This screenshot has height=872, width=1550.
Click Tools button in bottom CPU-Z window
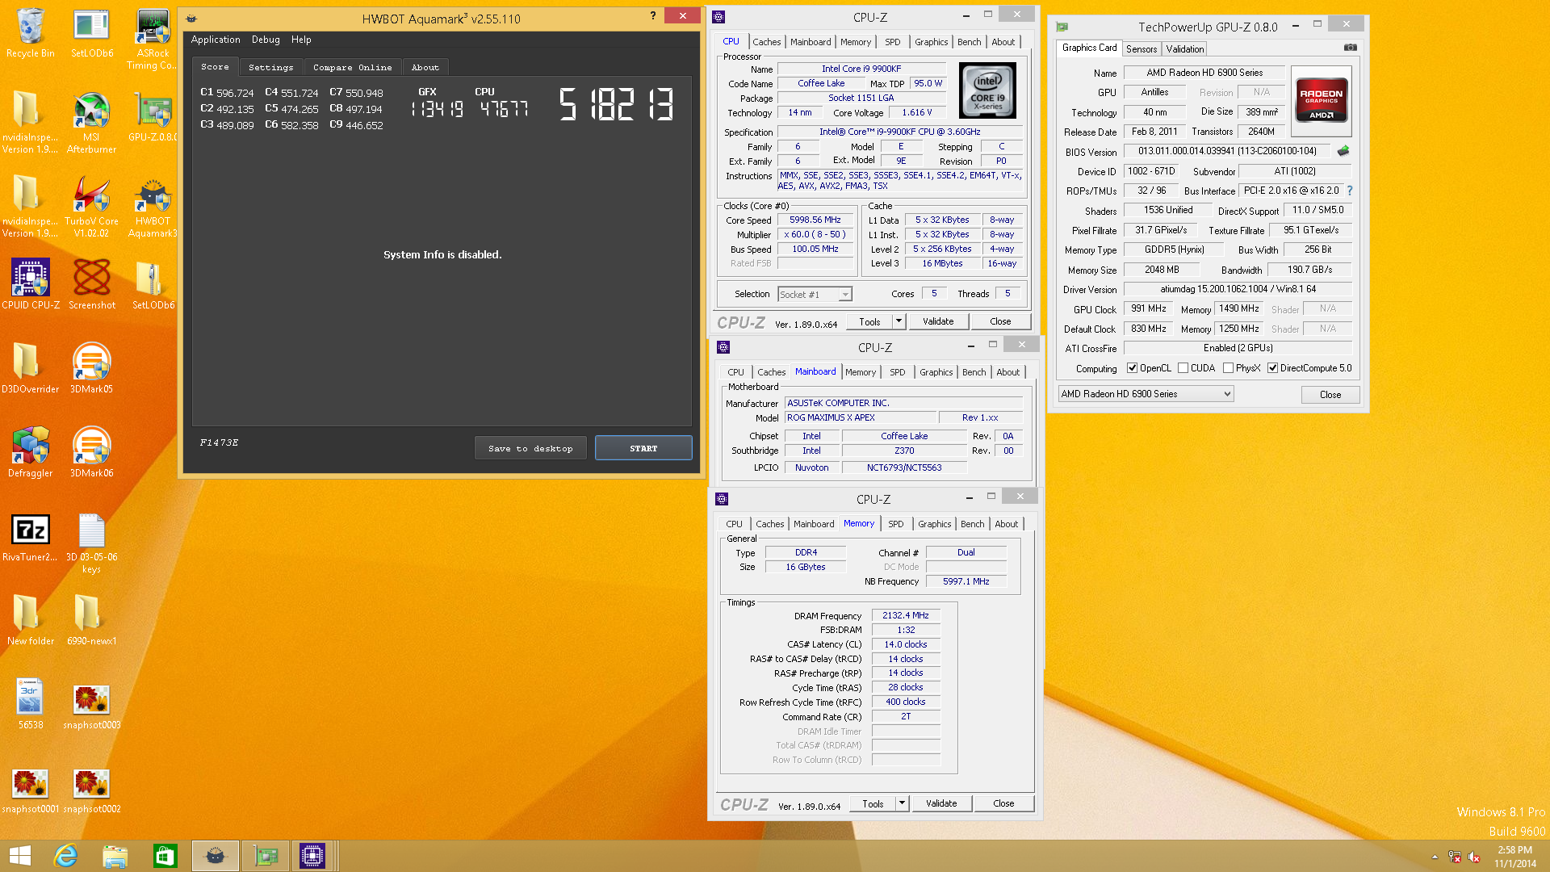click(x=873, y=803)
